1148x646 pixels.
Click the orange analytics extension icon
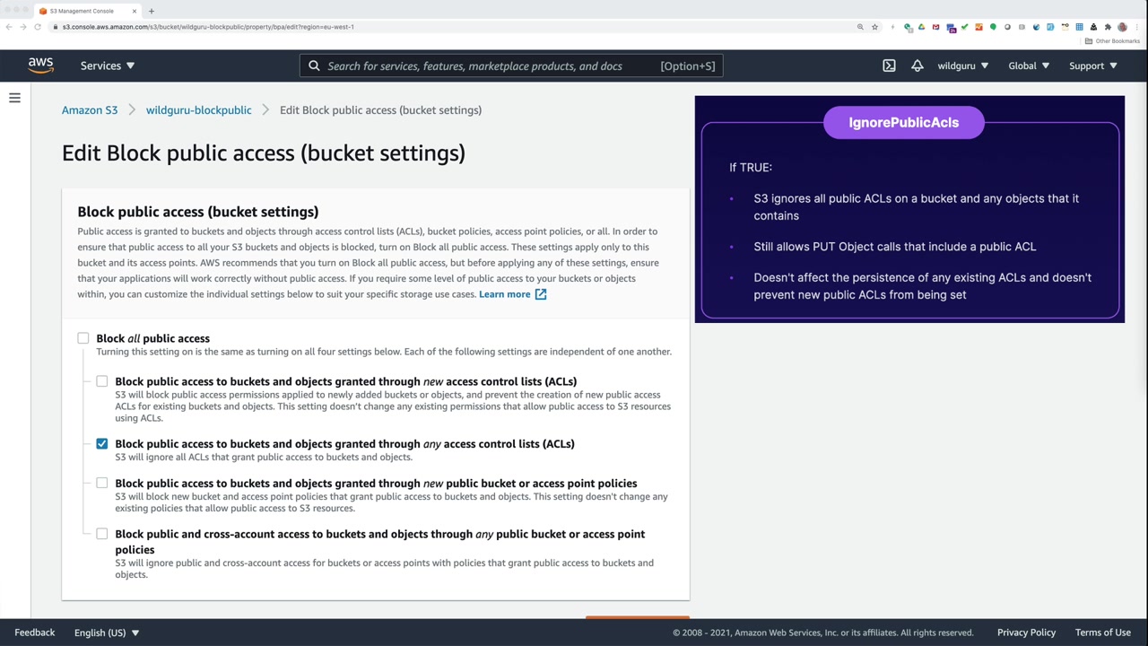tap(978, 27)
